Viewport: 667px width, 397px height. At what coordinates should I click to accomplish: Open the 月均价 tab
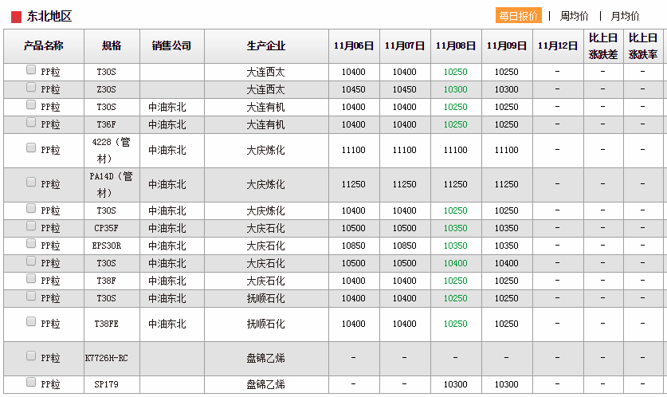pos(625,16)
